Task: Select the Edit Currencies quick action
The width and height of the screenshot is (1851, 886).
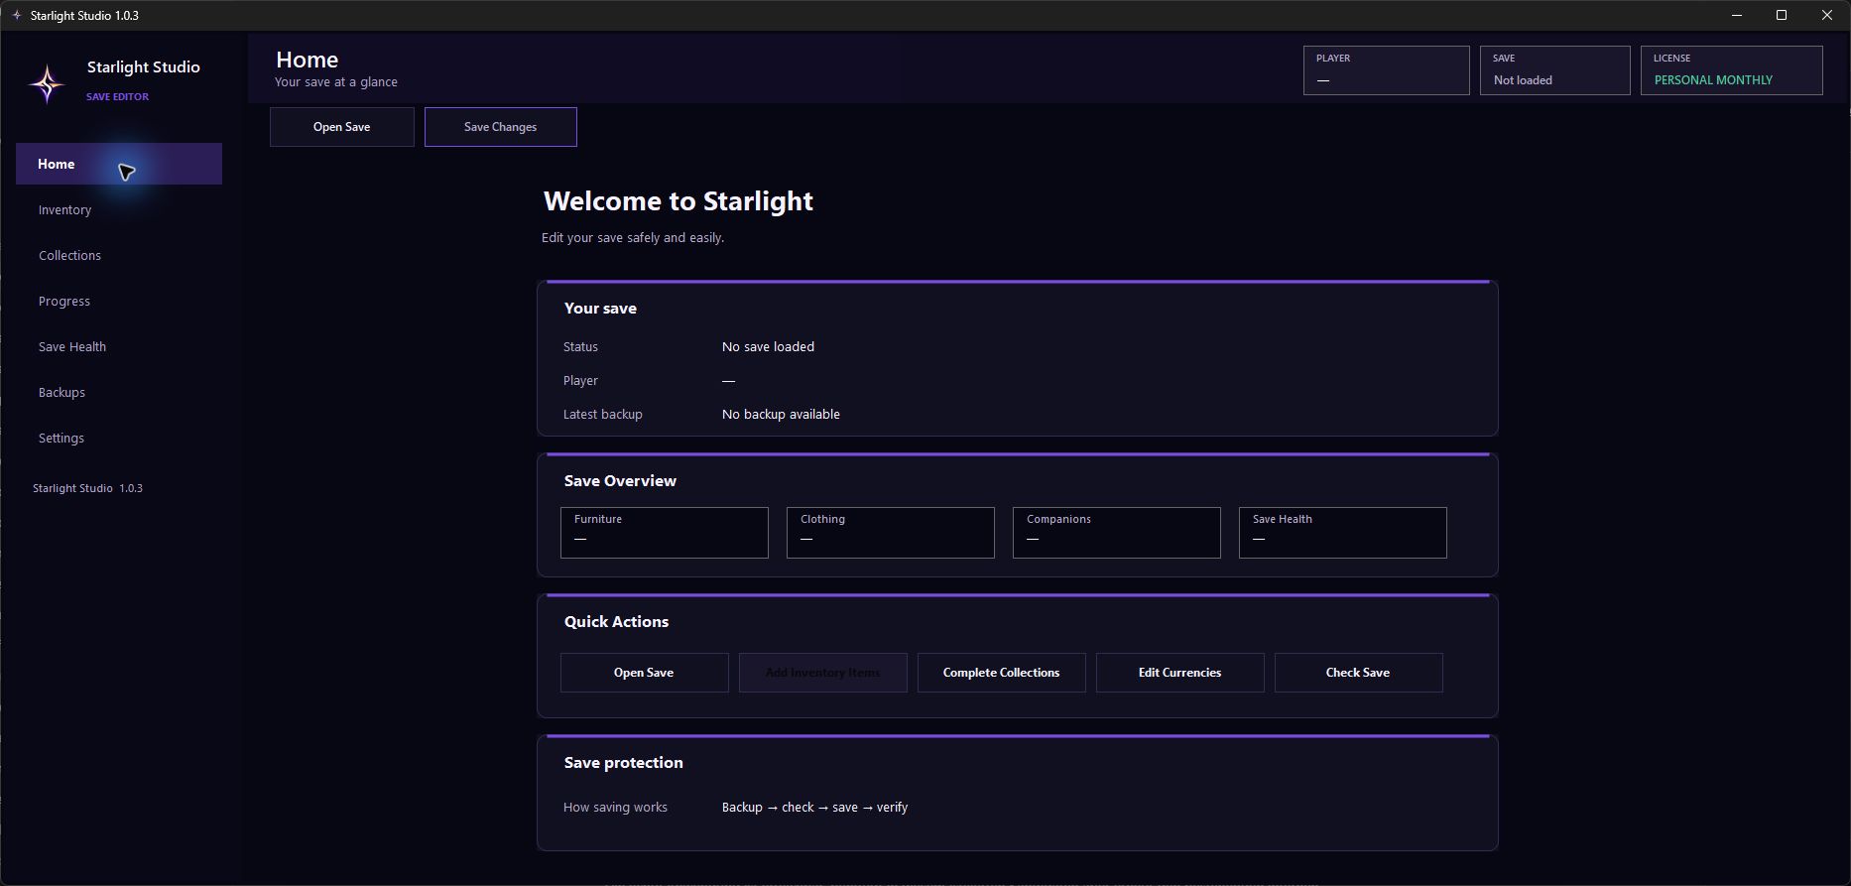Action: [x=1180, y=673]
